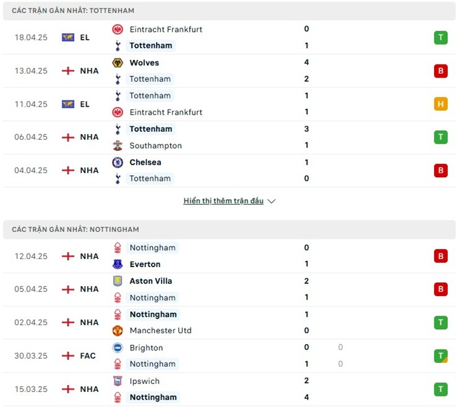Open Eintracht Frankfurt team on 18.04.25 match

tap(166, 29)
